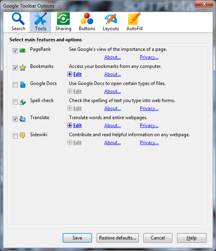The image size is (216, 251).
Task: Click the Bookmarks yellow star icon
Action: 23,68
